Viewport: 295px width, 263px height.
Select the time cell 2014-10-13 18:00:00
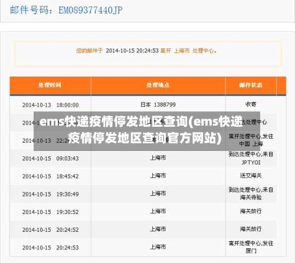(51, 105)
